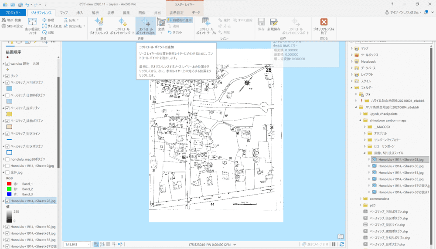Switch to the 表示設定 raster layer tab
This screenshot has width=436, height=249.
point(177,13)
